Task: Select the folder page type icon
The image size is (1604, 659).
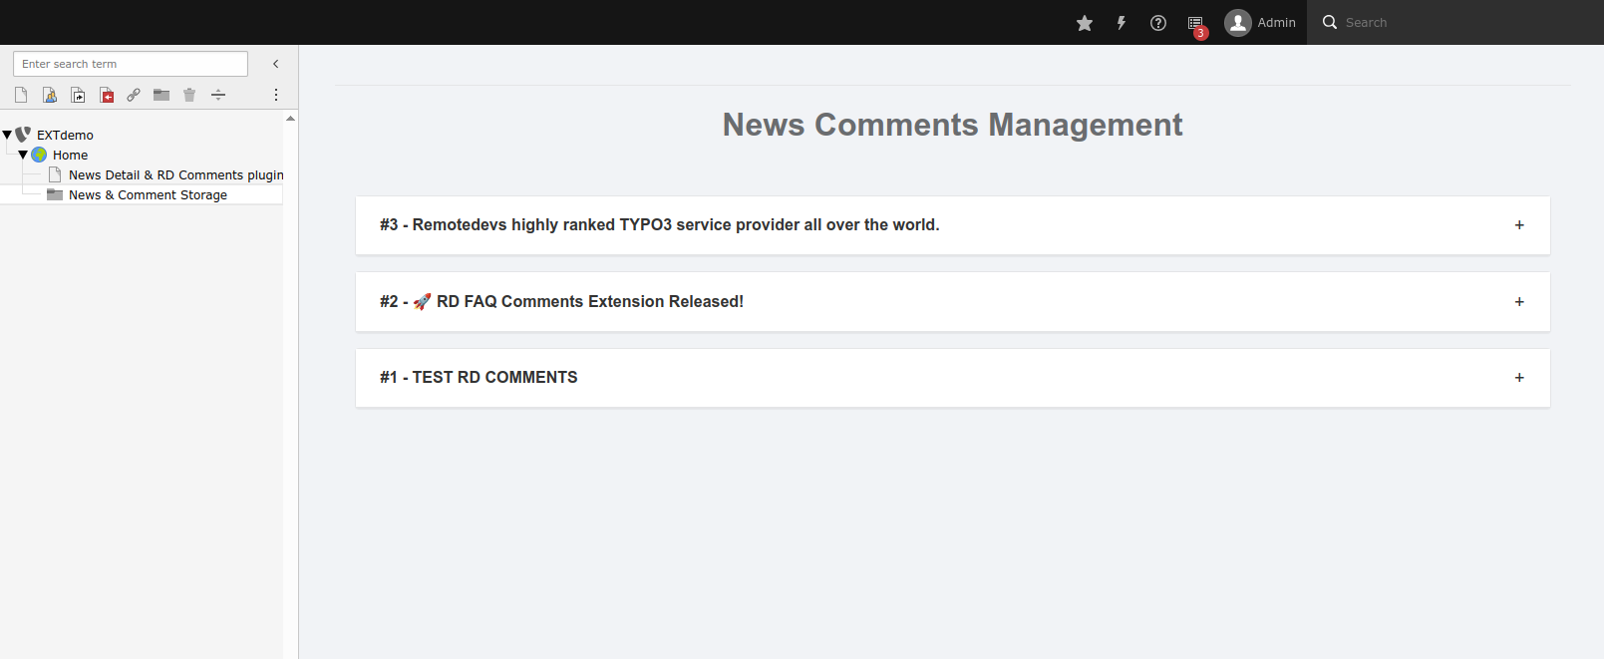Action: [161, 95]
